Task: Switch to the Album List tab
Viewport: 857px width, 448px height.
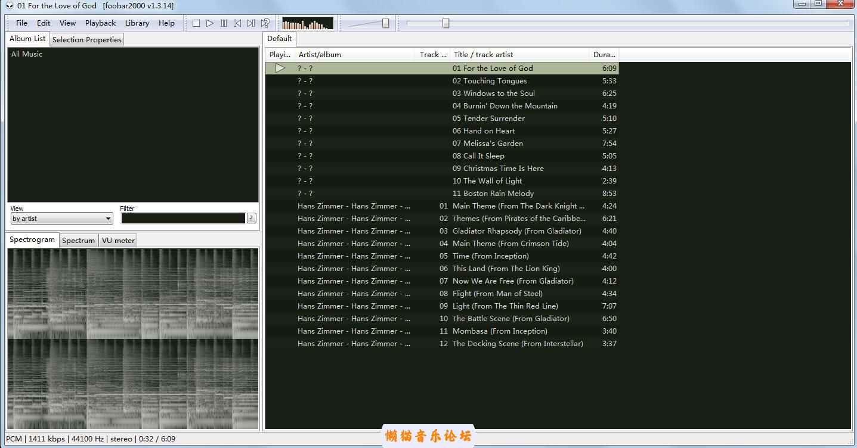Action: 27,39
